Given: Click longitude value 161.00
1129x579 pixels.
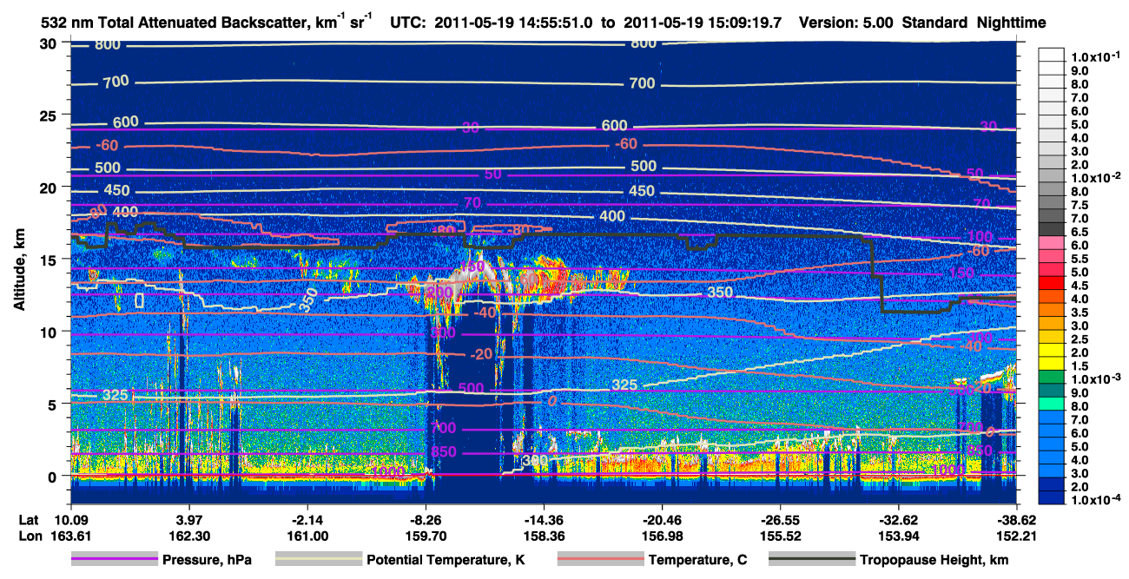Looking at the screenshot, I should [307, 536].
